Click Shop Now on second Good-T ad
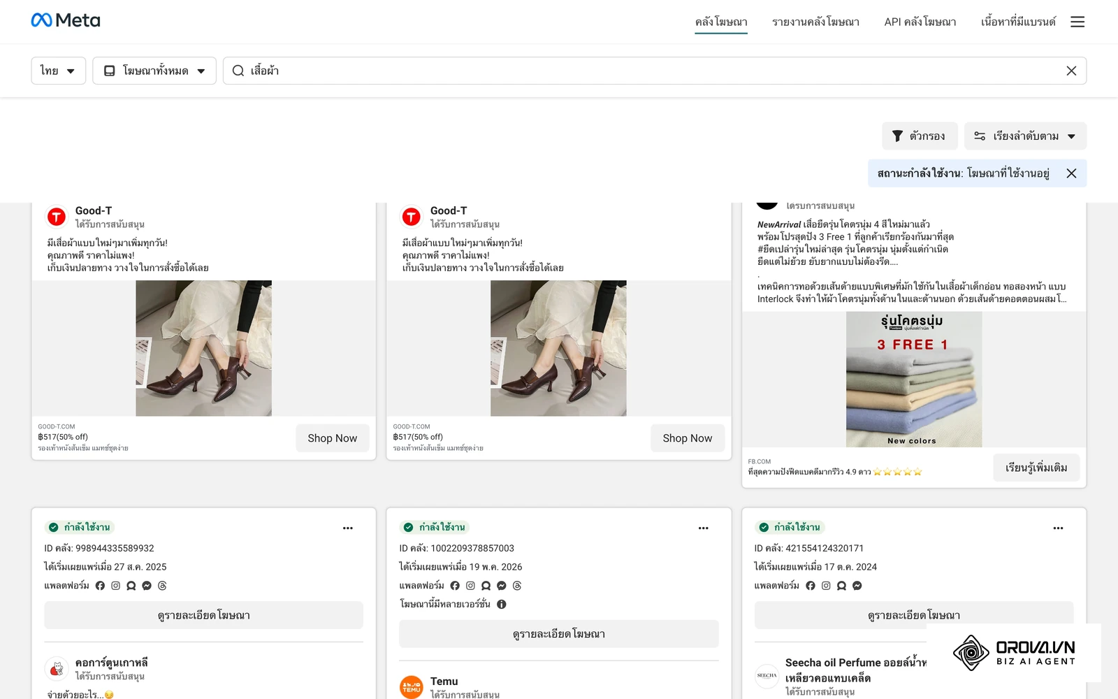Screen dimensions: 1118x699 point(688,438)
